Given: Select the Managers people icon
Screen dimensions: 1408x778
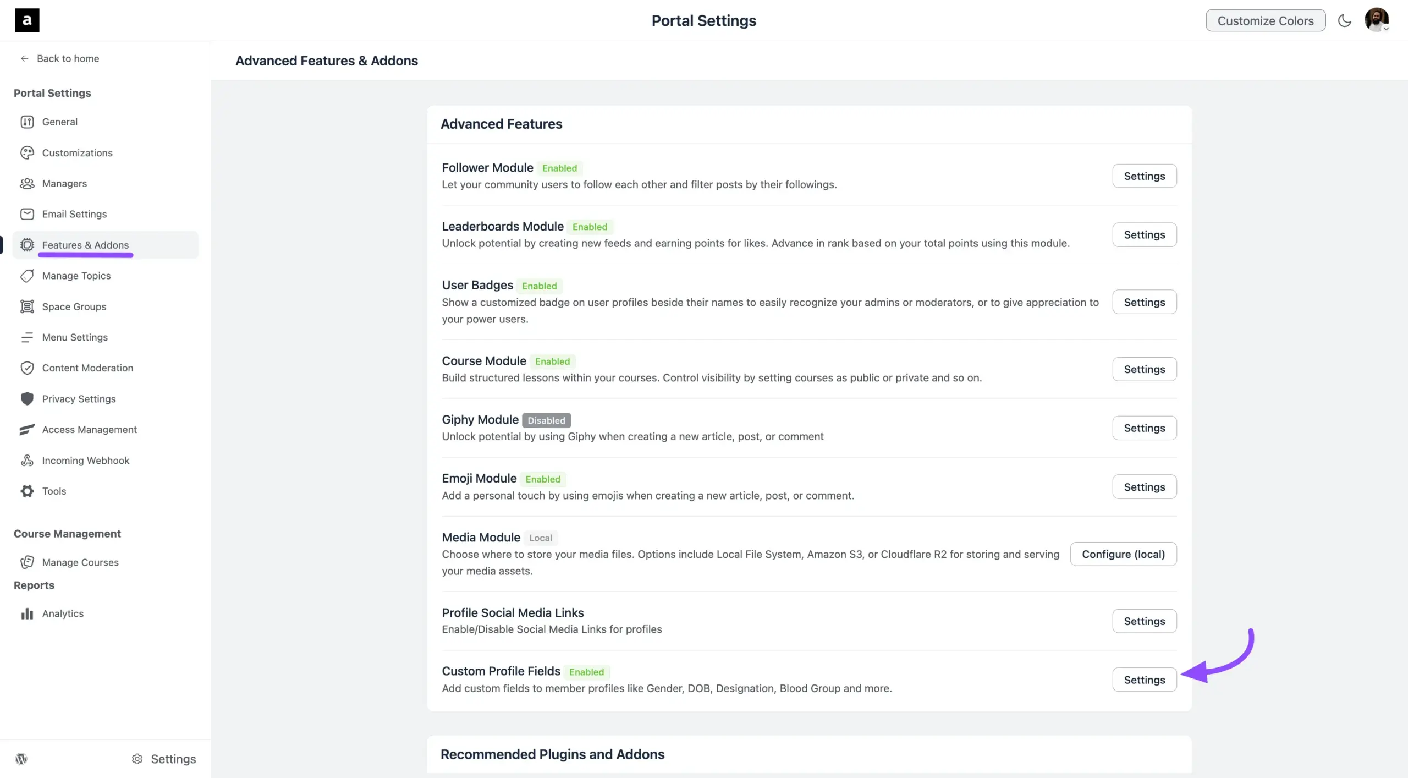Looking at the screenshot, I should point(27,184).
